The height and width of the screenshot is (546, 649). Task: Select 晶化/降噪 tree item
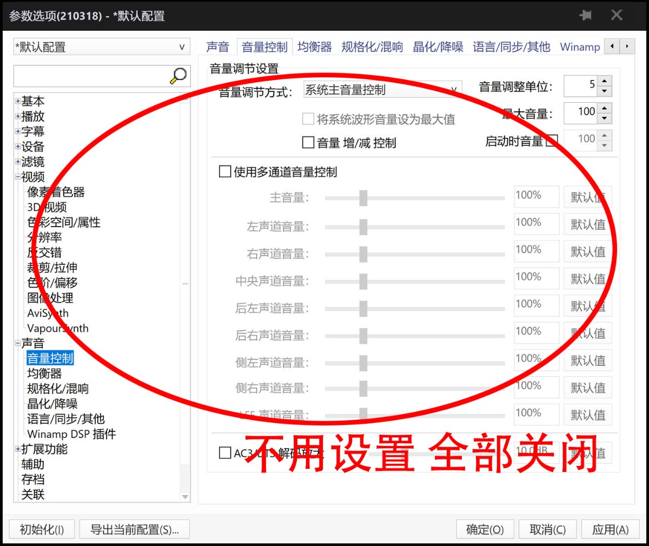(52, 404)
